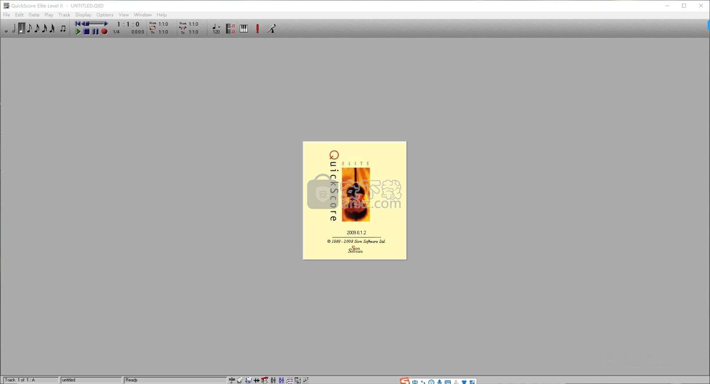Open the input method toolbox grid icon

pos(472,382)
